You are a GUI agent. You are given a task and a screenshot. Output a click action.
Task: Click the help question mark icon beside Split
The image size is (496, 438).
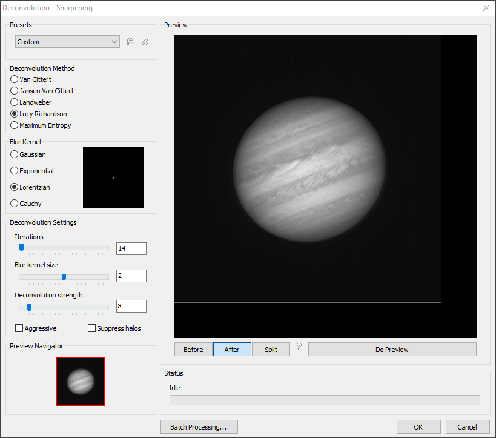pyautogui.click(x=299, y=347)
